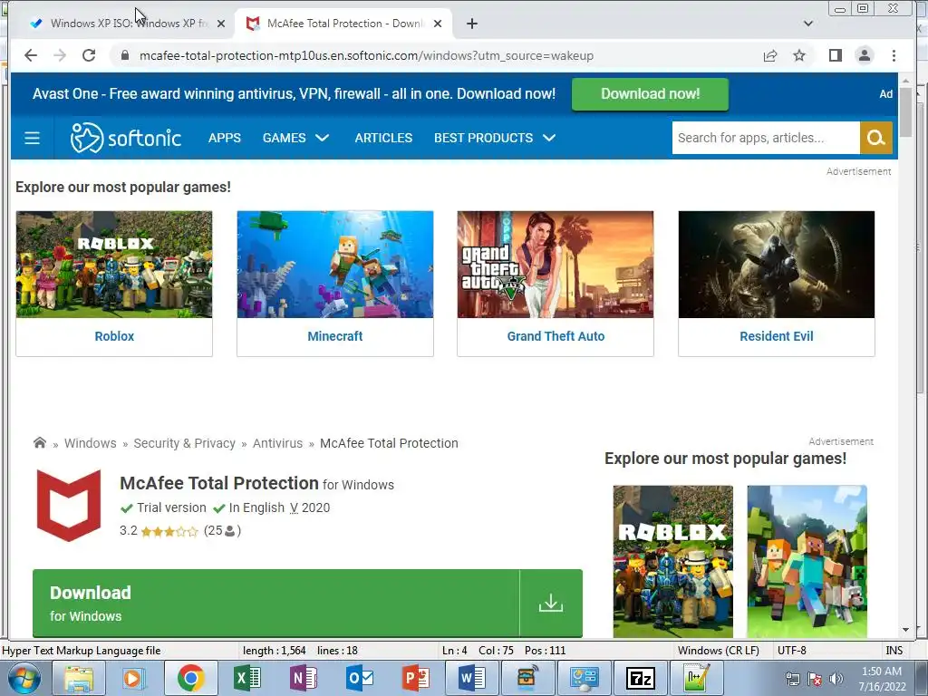Viewport: 928px width, 696px height.
Task: Open the Chrome side panel icon
Action: [x=835, y=55]
